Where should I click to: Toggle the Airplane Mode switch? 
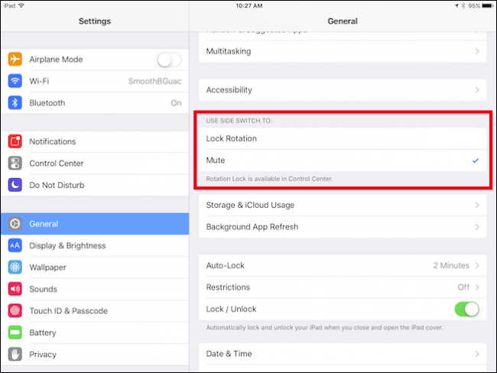tap(169, 60)
